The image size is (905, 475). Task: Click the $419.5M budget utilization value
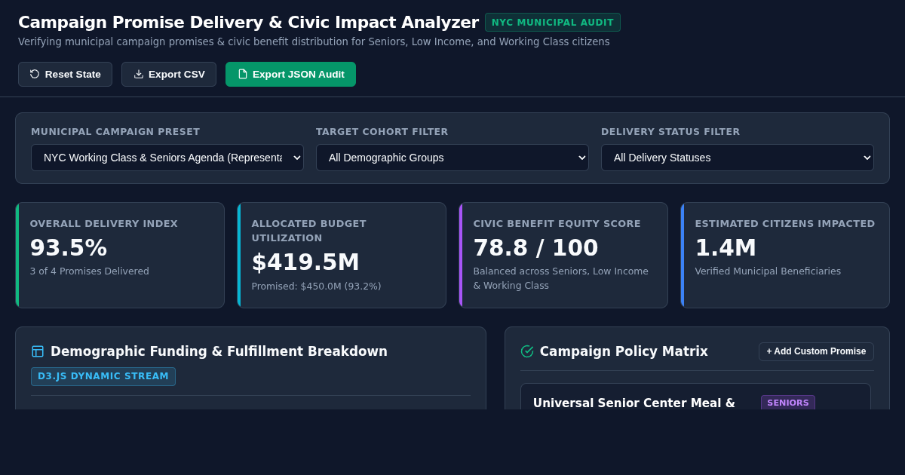[x=305, y=262]
